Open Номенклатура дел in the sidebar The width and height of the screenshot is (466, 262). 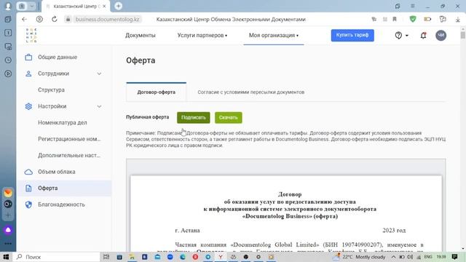click(63, 122)
